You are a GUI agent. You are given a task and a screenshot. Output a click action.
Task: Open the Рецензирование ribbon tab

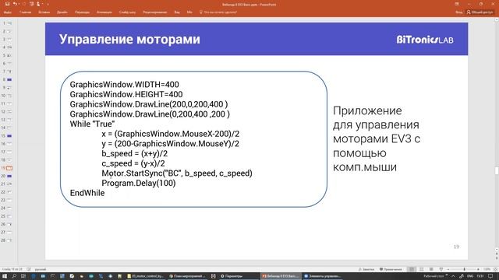click(155, 12)
